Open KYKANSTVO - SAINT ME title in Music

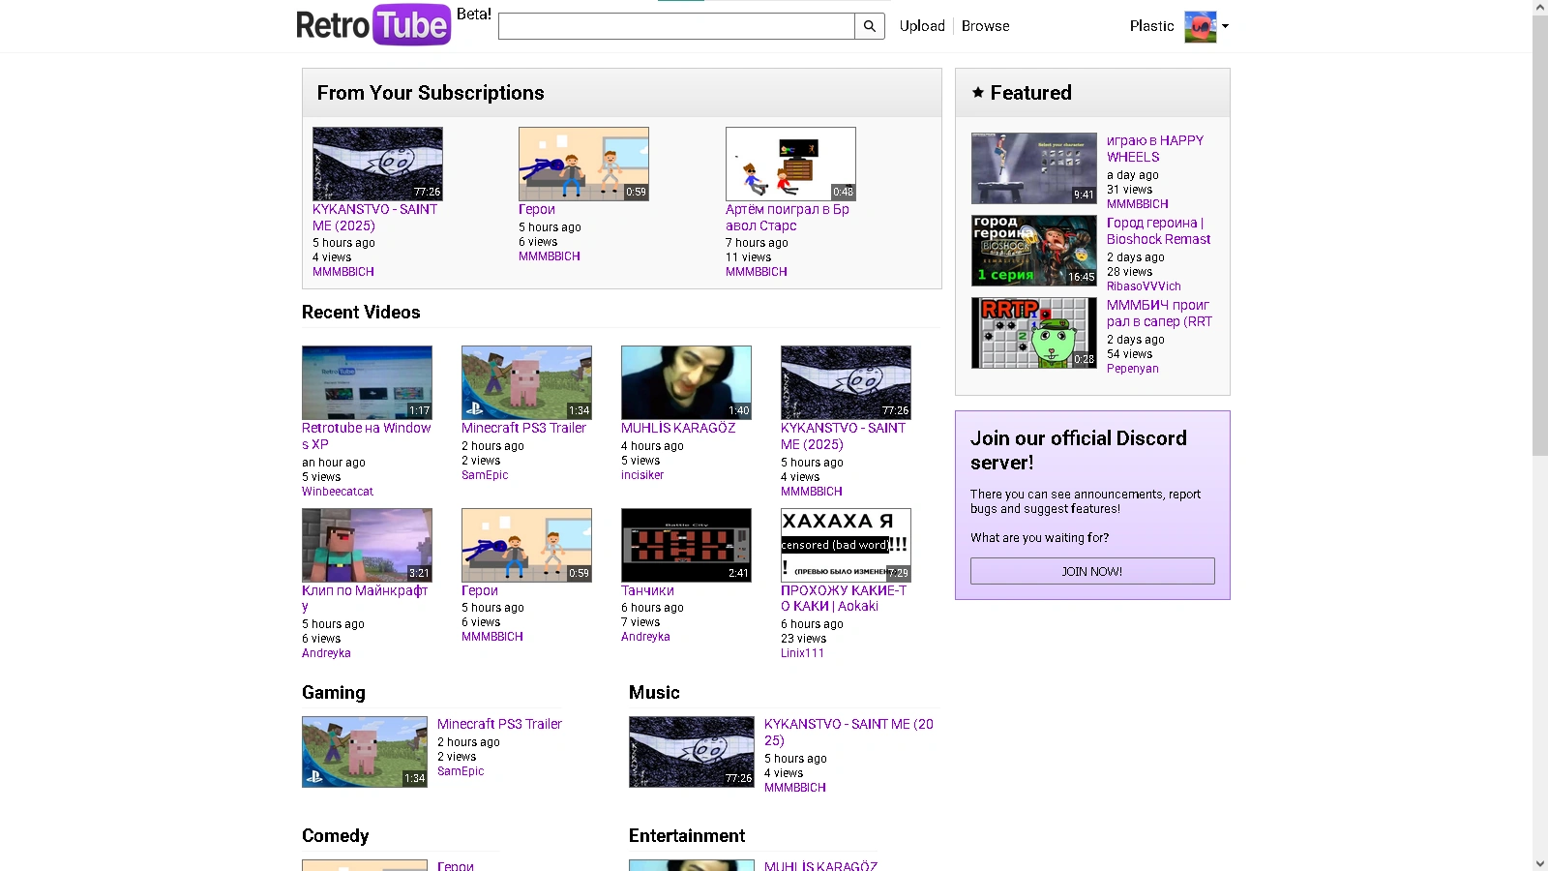pos(848,732)
